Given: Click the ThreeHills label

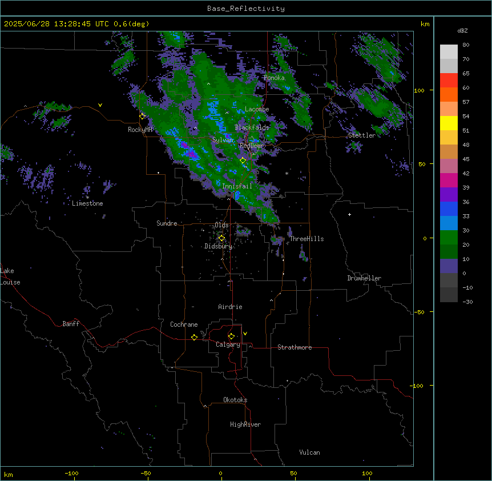Looking at the screenshot, I should coord(307,239).
